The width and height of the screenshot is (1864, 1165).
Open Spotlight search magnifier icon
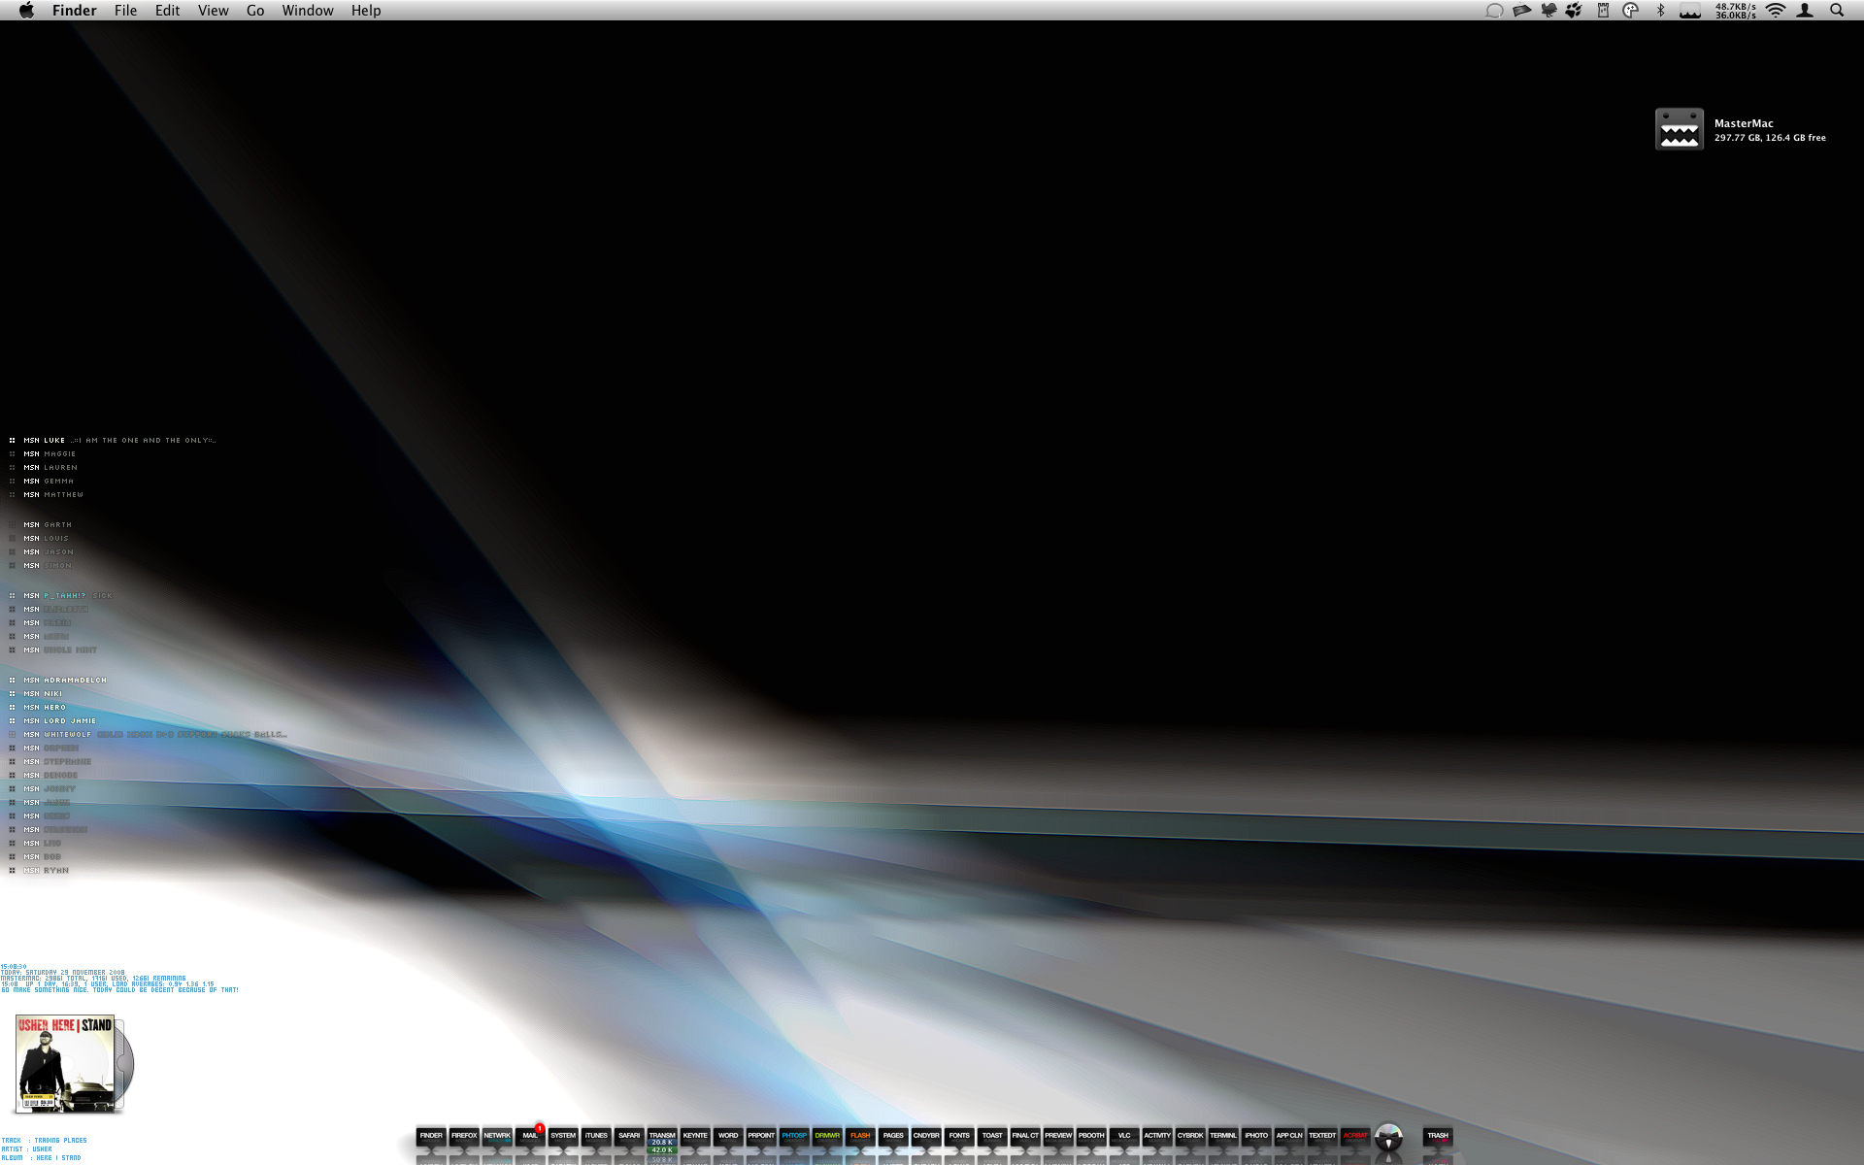1837,11
